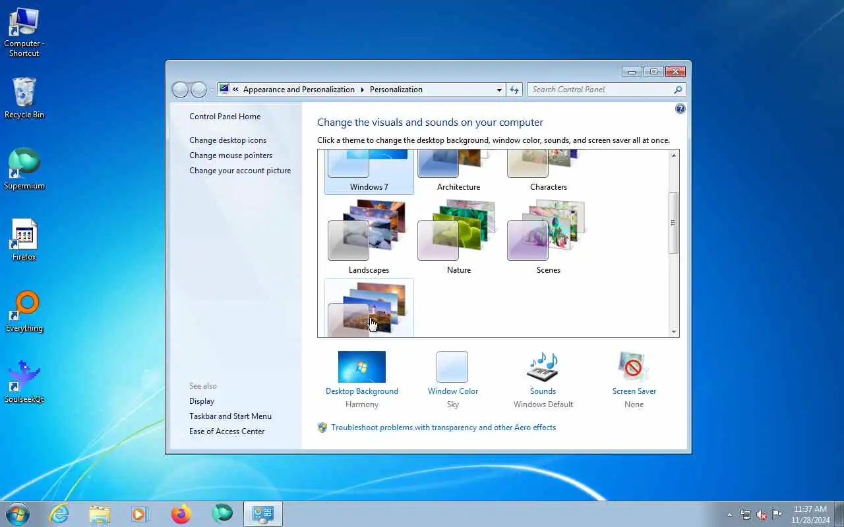Open Windows Explorer folder on taskbar

pos(100,514)
